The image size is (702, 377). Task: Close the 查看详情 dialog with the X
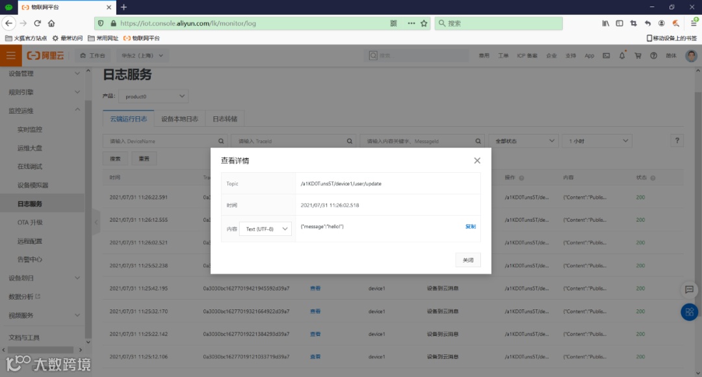coord(477,161)
